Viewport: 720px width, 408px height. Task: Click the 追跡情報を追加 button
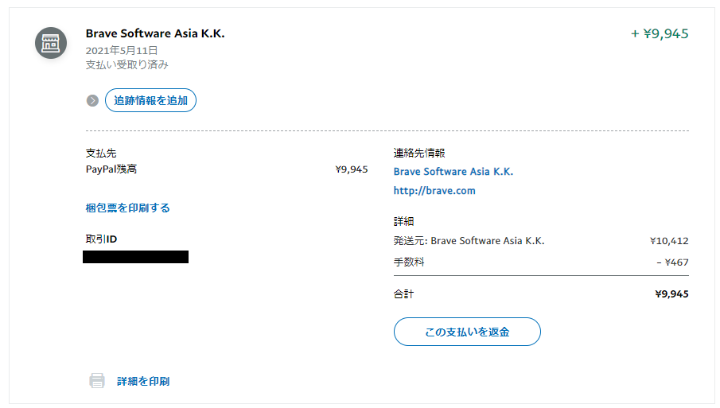[150, 100]
